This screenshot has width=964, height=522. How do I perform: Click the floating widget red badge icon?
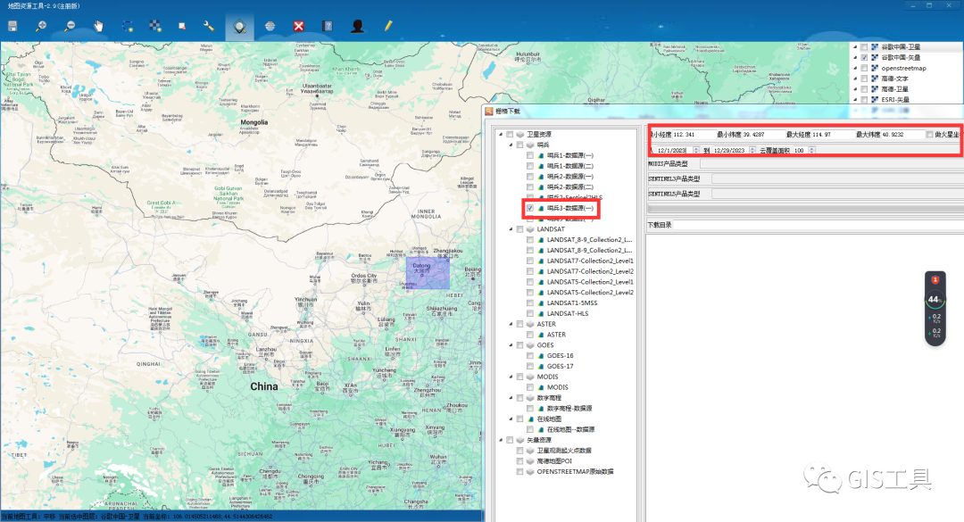935,280
